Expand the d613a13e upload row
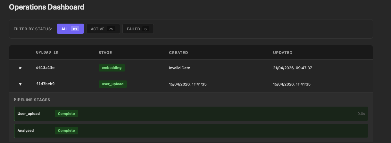The height and width of the screenshot is (143, 391). 21,68
